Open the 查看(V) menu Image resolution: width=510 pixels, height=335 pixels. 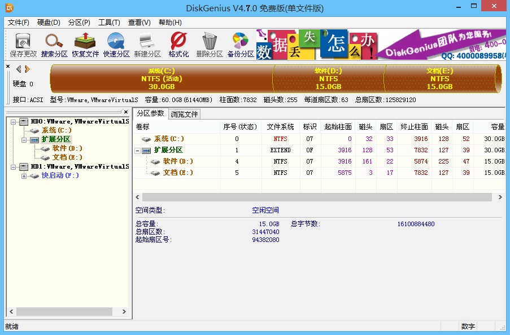139,22
